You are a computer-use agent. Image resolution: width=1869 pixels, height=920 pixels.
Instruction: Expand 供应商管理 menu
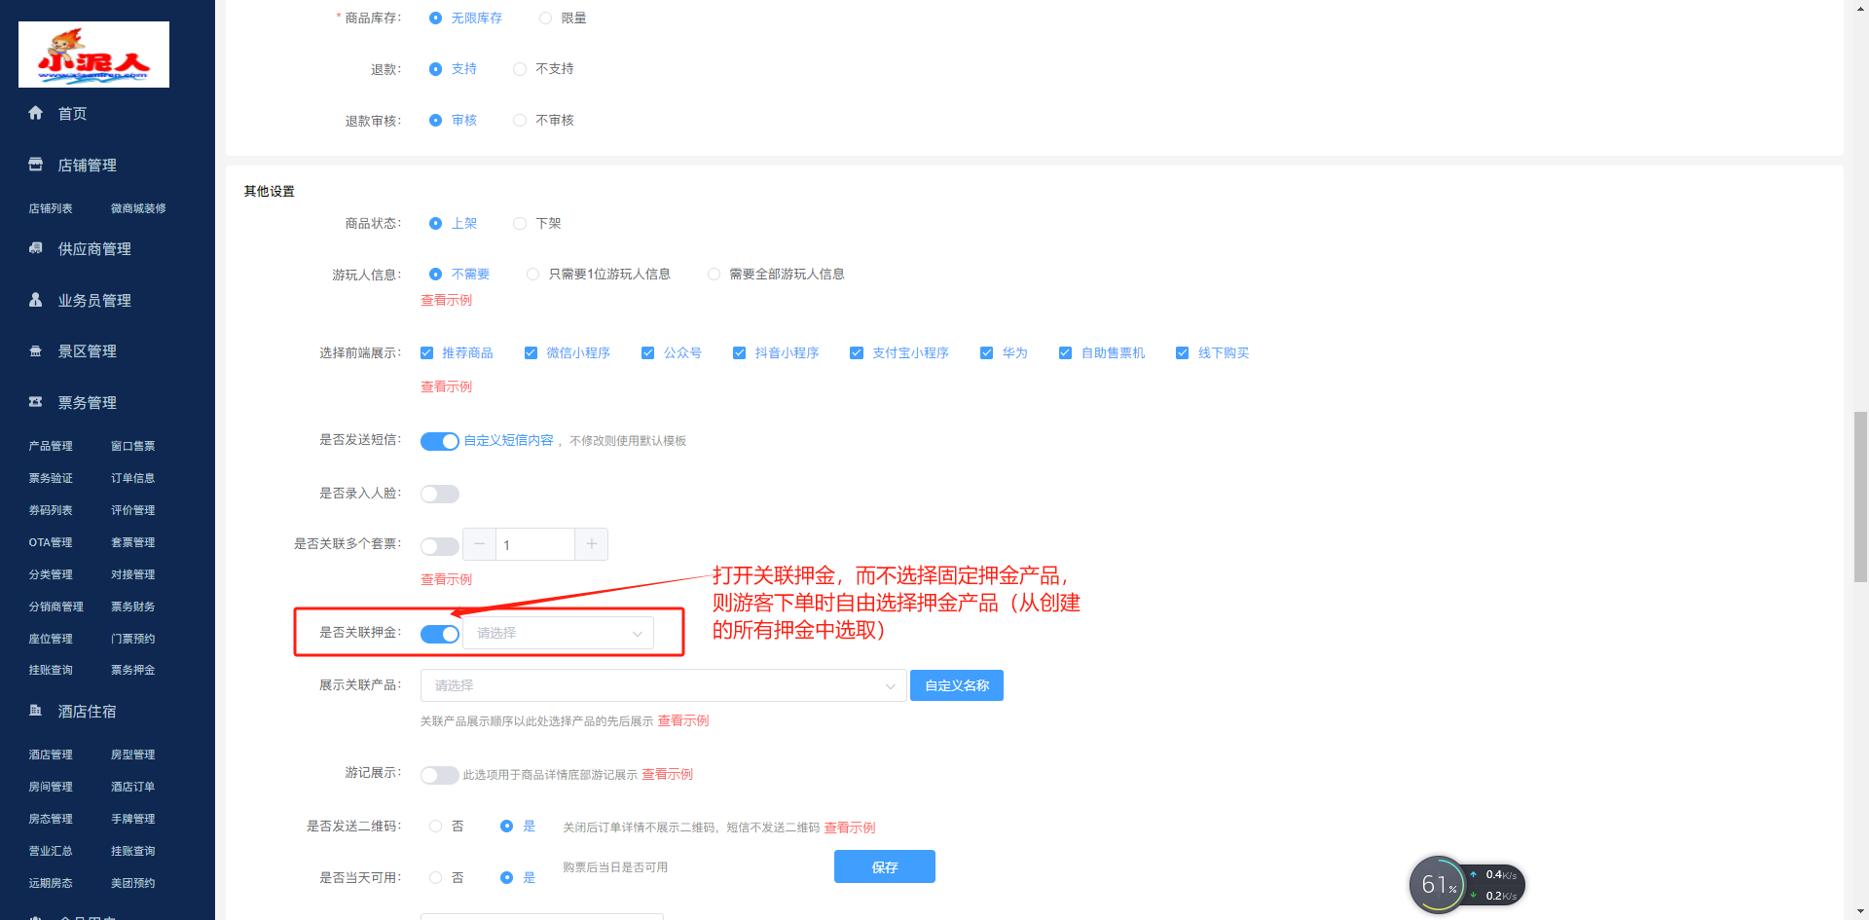click(x=94, y=249)
